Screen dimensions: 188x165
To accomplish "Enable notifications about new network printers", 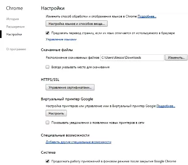I will [x=47, y=123].
